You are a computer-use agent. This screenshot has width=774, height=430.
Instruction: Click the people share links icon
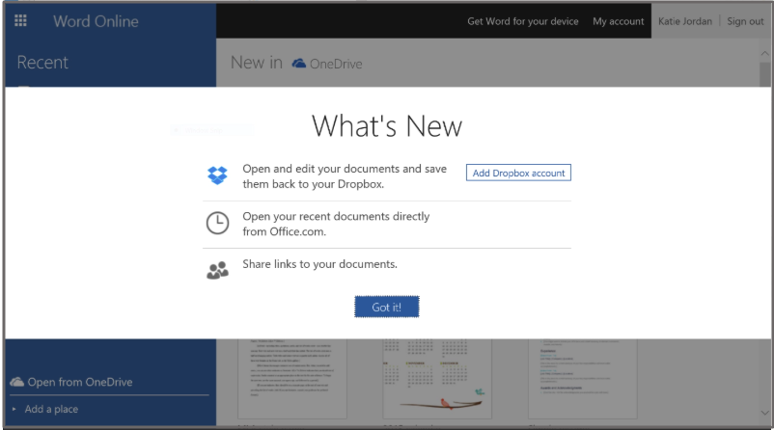pos(217,270)
